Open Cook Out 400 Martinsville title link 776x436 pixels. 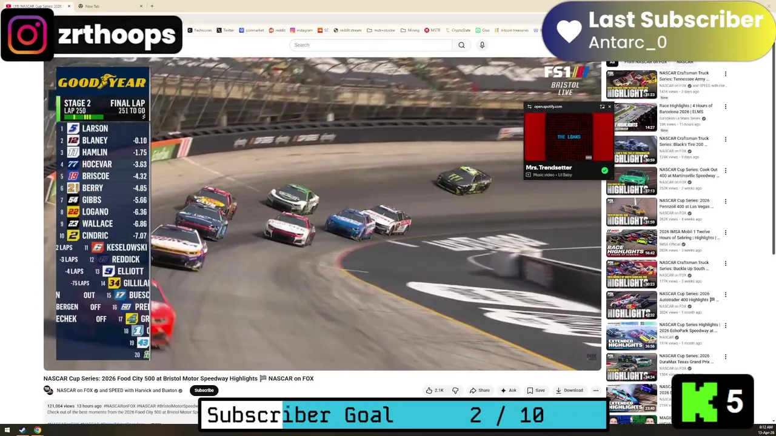689,173
